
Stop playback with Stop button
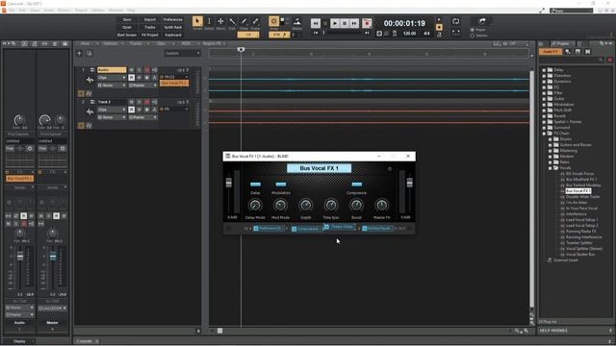pos(345,23)
